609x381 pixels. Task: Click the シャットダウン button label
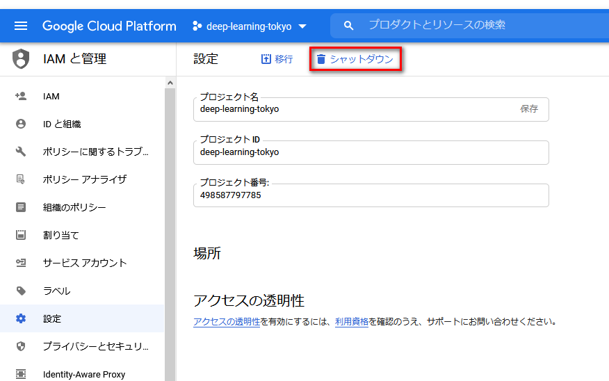click(x=362, y=59)
